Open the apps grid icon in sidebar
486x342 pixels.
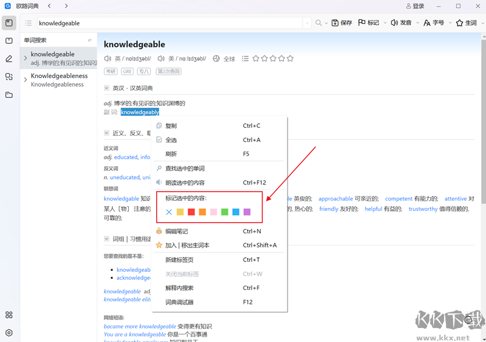tap(9, 315)
